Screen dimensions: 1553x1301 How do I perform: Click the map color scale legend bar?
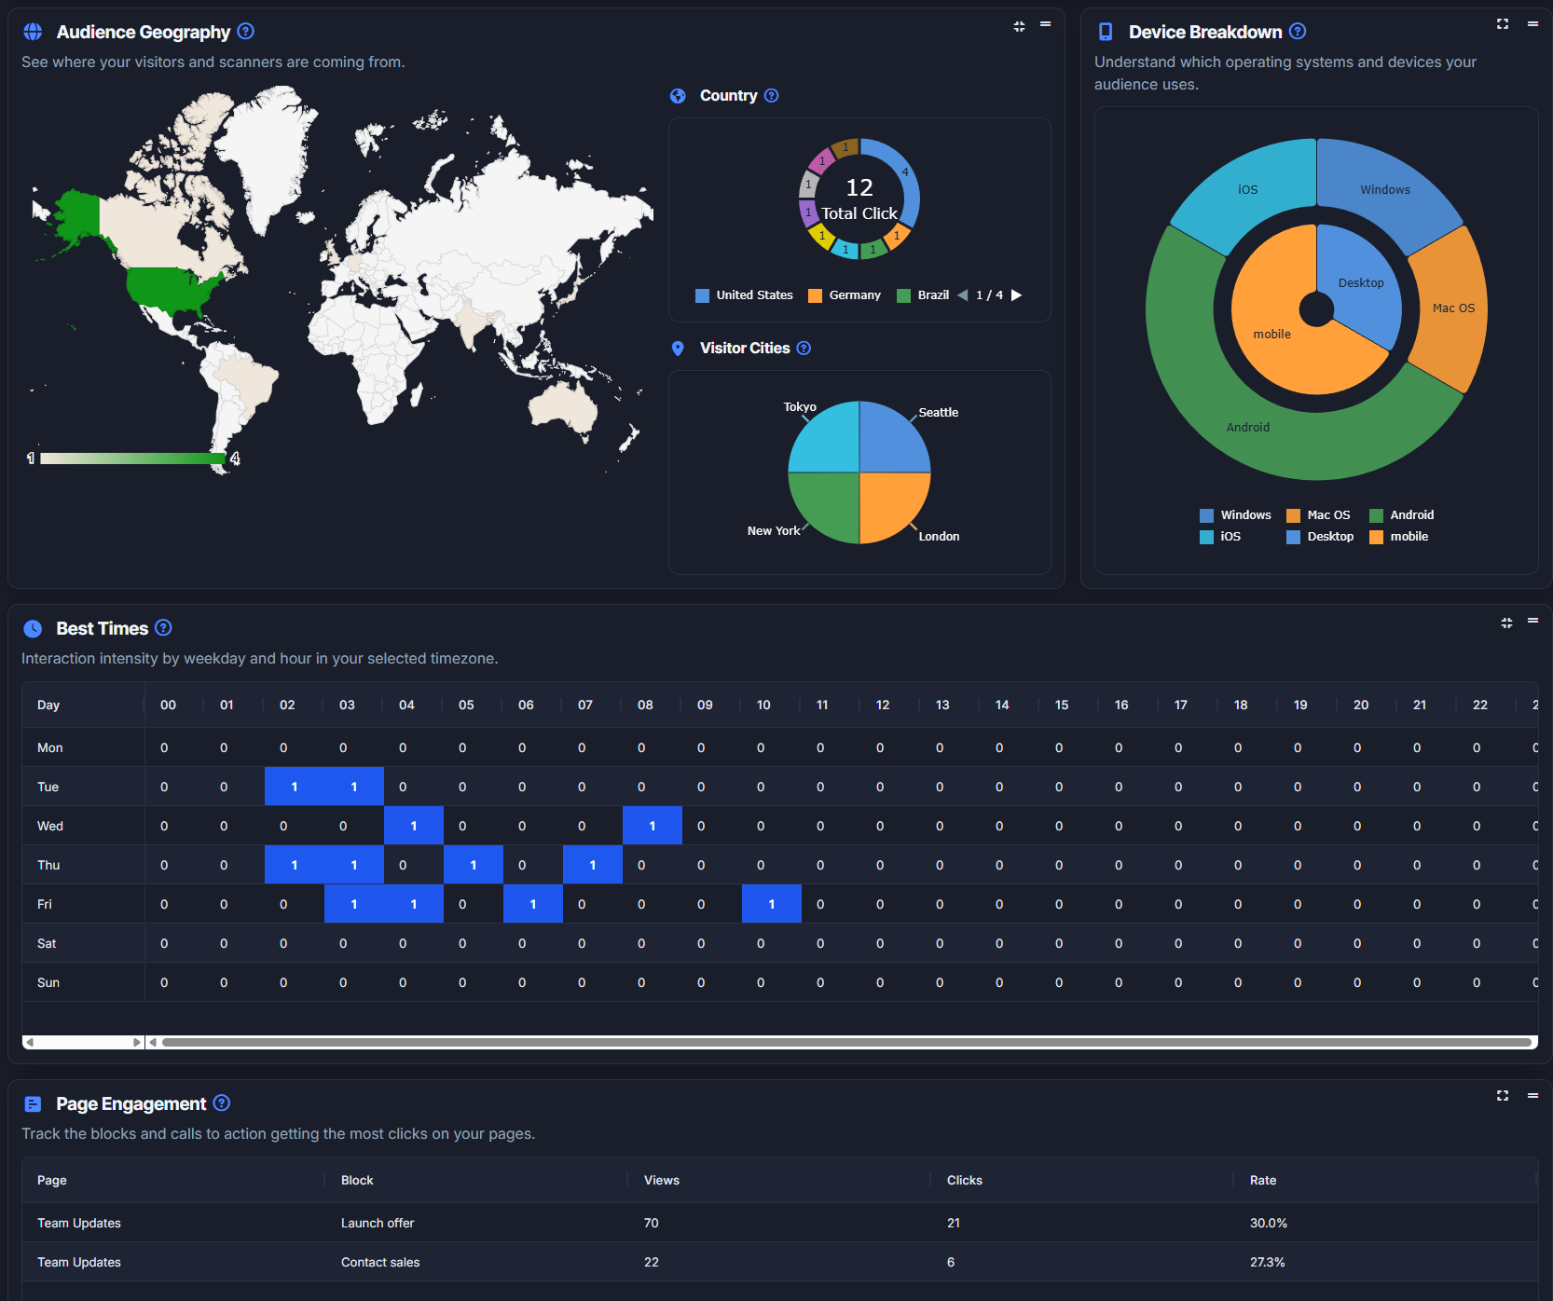(x=133, y=459)
